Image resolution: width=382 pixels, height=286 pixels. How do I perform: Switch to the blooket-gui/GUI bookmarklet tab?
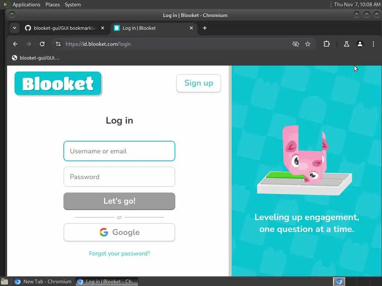pyautogui.click(x=64, y=28)
